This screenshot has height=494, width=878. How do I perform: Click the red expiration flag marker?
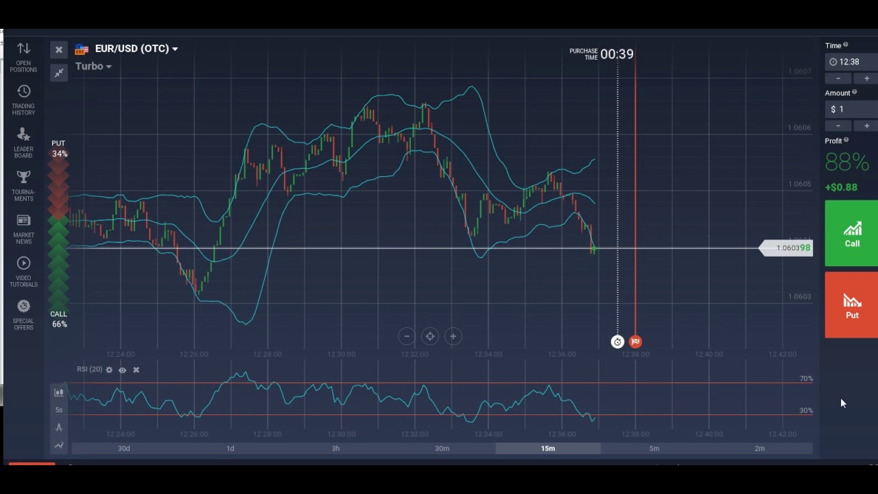click(x=635, y=342)
